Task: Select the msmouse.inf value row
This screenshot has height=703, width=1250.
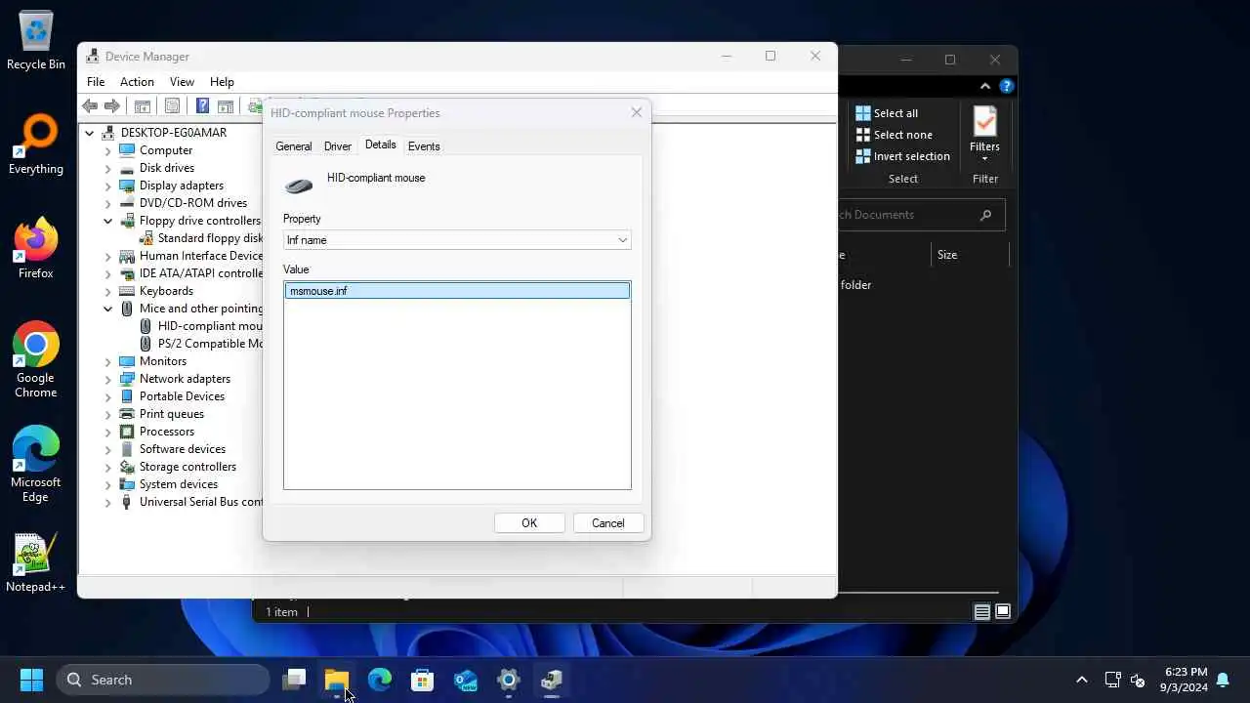Action: pyautogui.click(x=457, y=291)
